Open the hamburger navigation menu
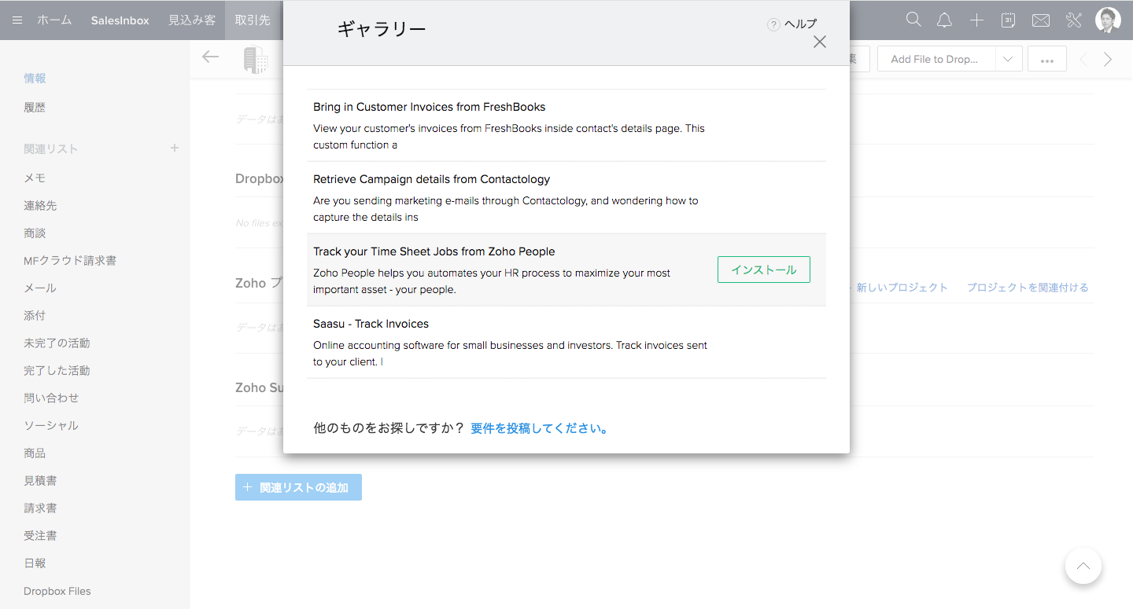 pyautogui.click(x=17, y=20)
